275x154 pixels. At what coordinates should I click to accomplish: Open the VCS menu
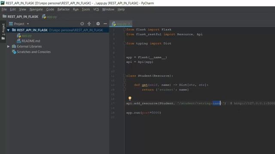(x=96, y=9)
